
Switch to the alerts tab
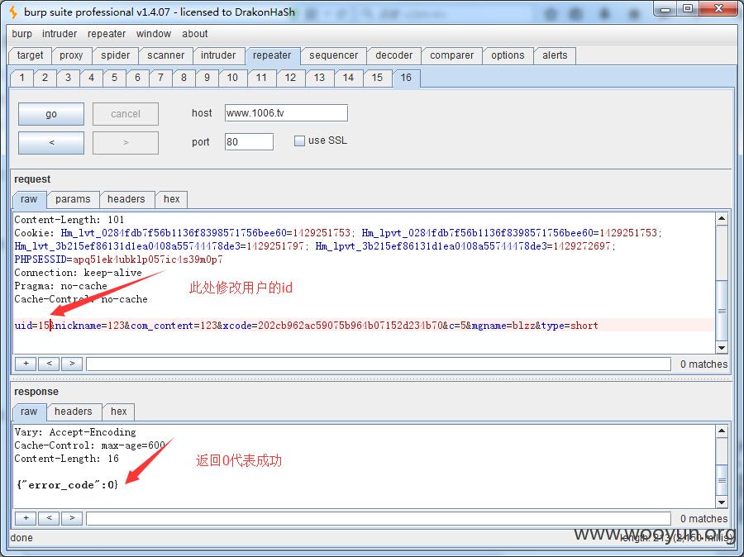pyautogui.click(x=555, y=55)
